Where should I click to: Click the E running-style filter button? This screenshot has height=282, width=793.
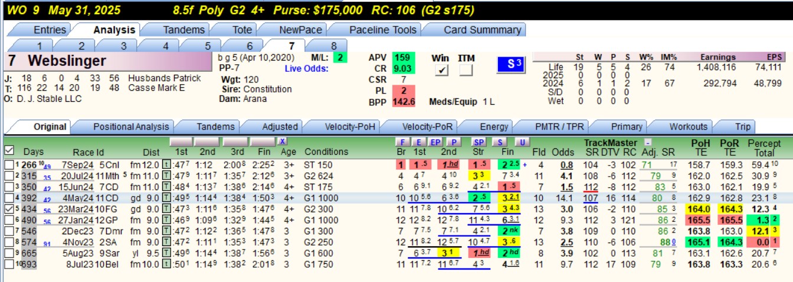click(x=418, y=142)
